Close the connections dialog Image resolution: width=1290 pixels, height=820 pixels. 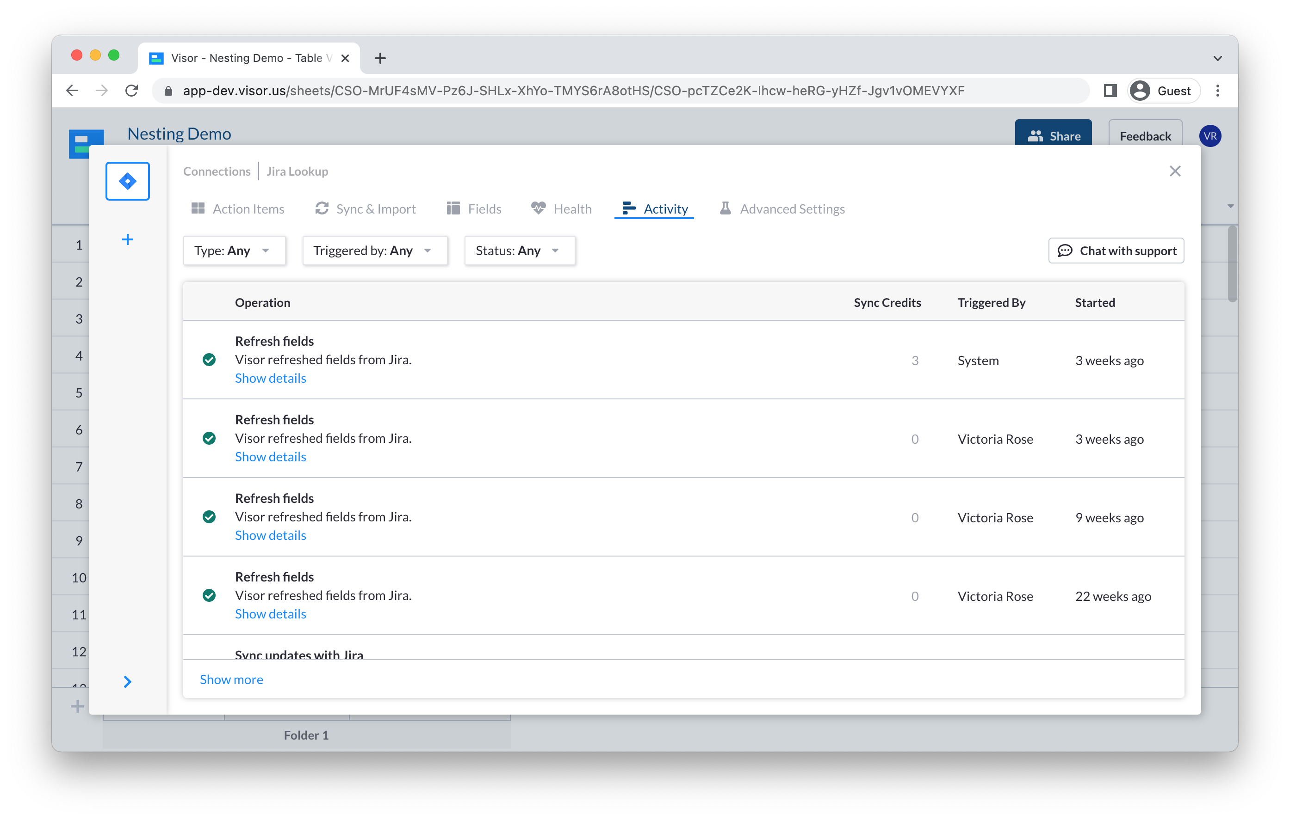pos(1175,171)
